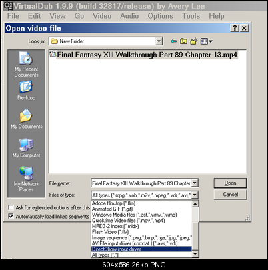Screen dimensions: 268x270
Task: Open My Documents shortcut
Action: 26,119
